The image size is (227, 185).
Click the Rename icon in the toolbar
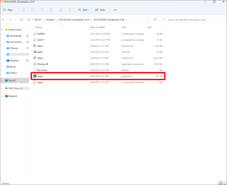click(x=51, y=10)
